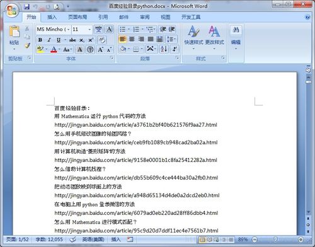Viewport: 315px width, 247px height.
Task: Switch to the Mailings (邮件) tab
Action: (124, 17)
